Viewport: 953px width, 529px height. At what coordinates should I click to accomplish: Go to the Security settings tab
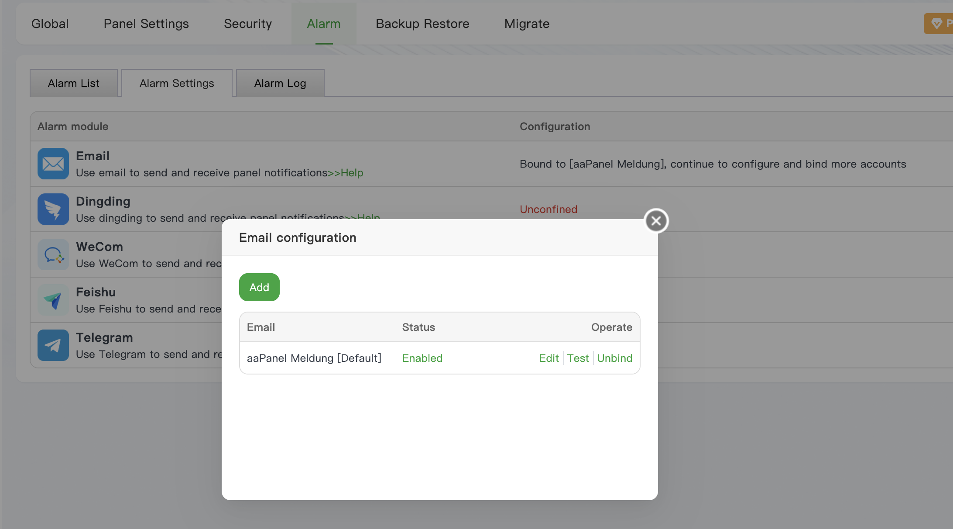[247, 24]
